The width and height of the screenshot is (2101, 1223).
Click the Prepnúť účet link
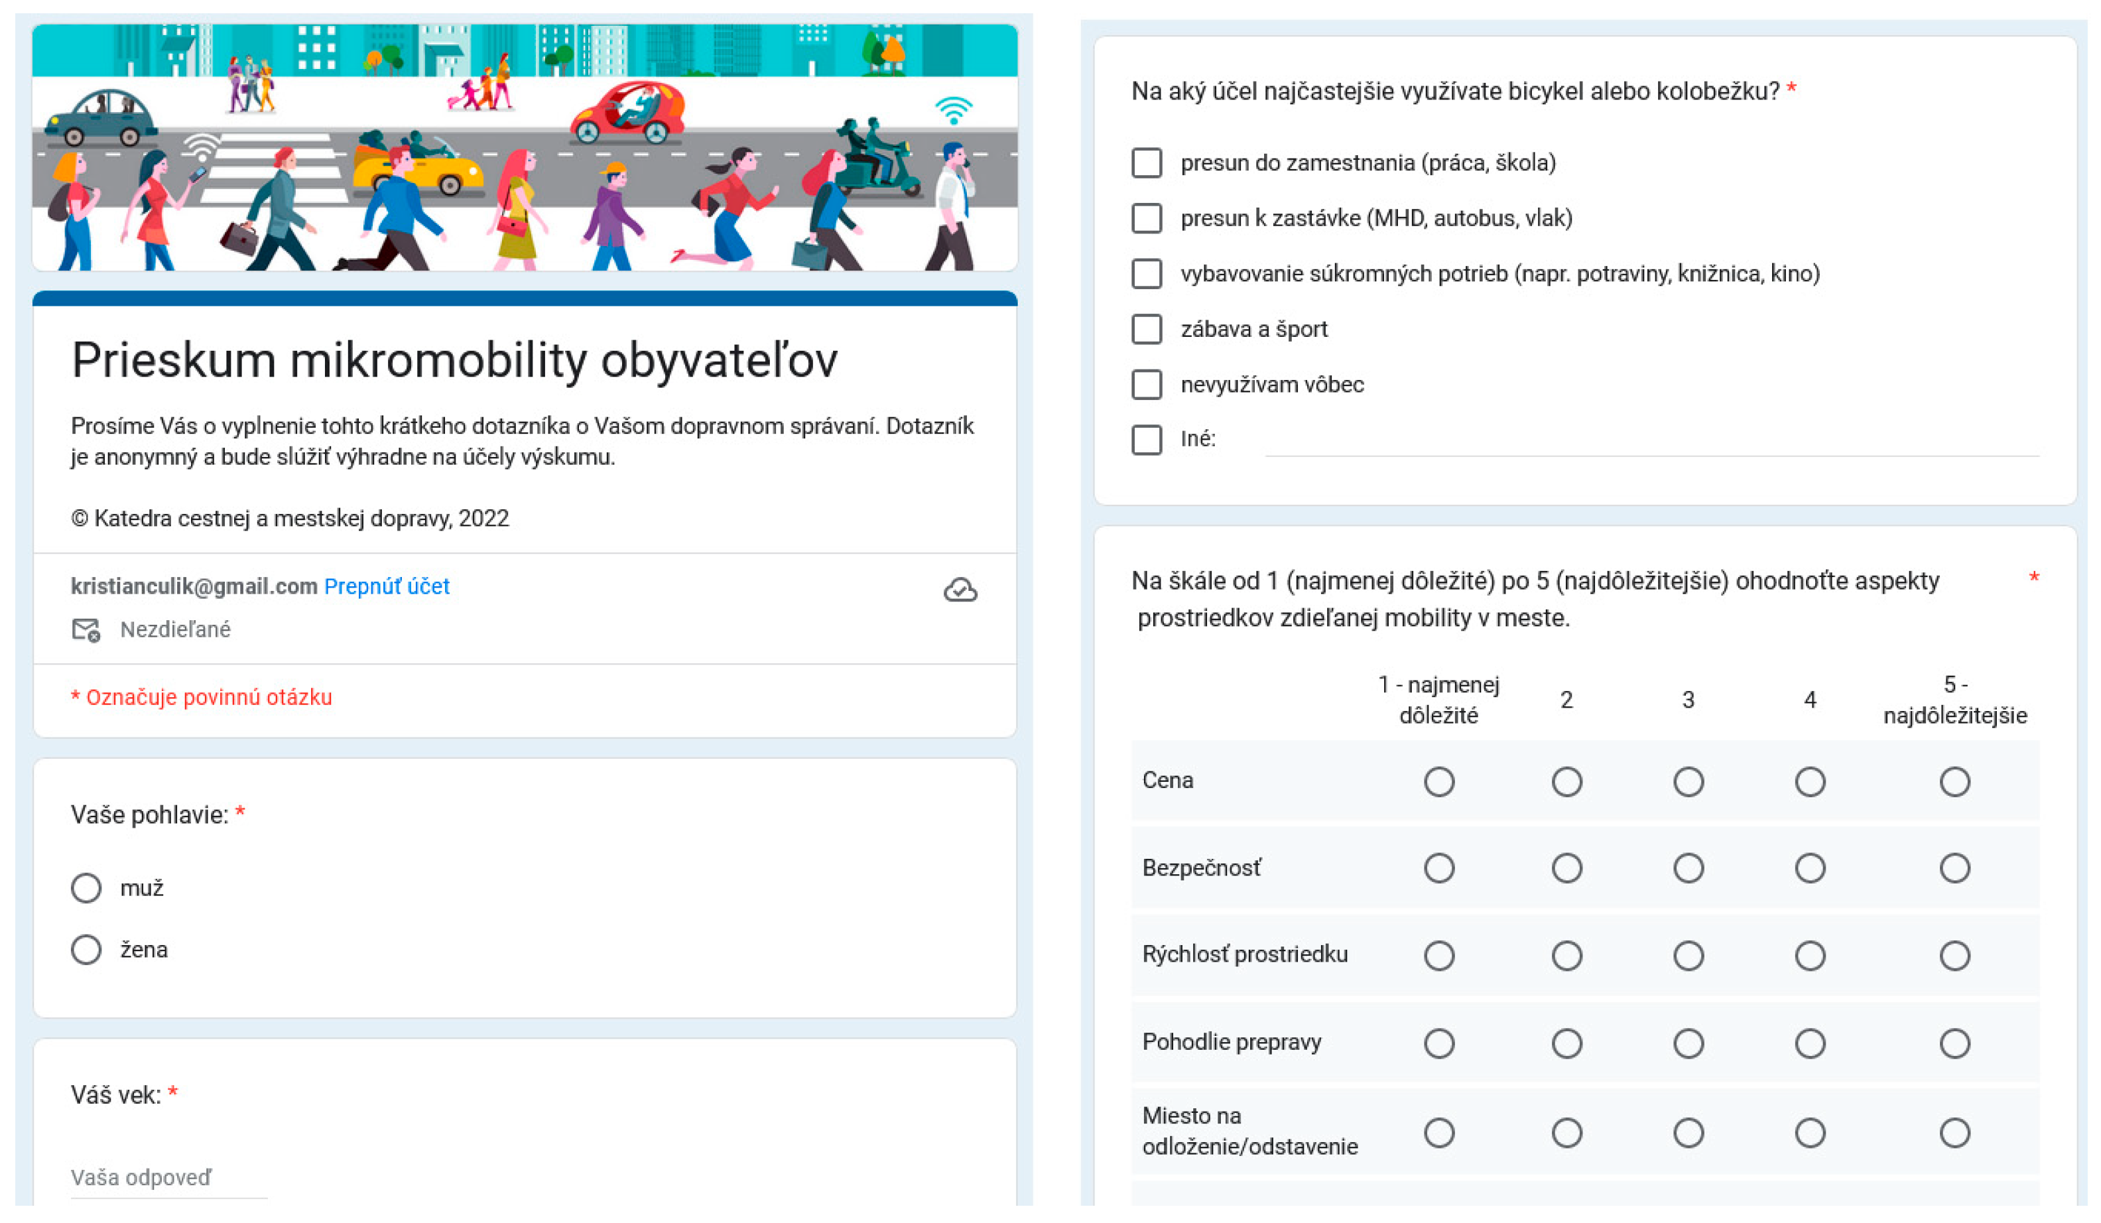[387, 586]
